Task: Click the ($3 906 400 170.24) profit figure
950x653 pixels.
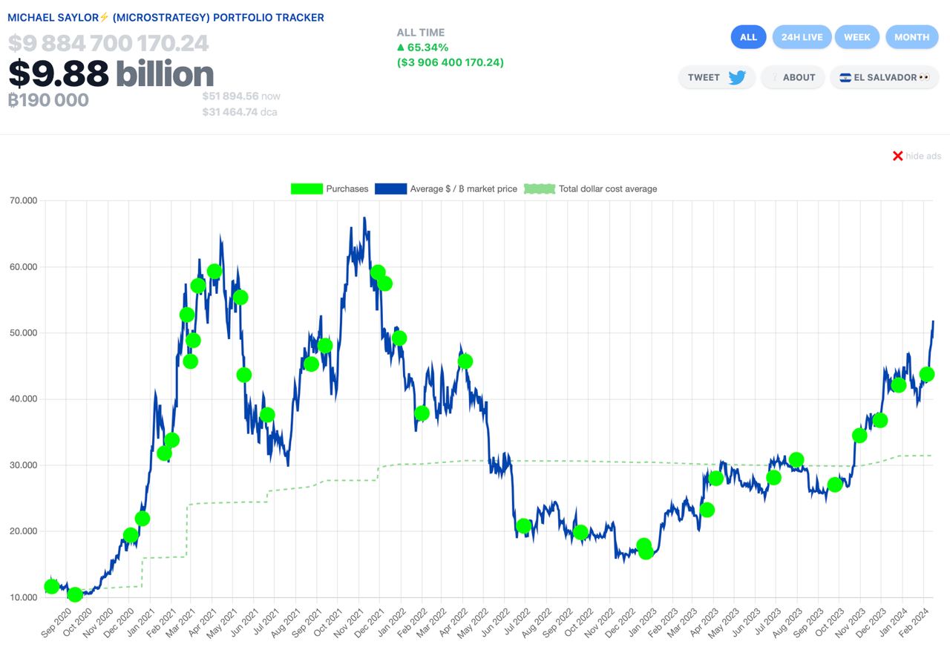Action: coord(451,62)
